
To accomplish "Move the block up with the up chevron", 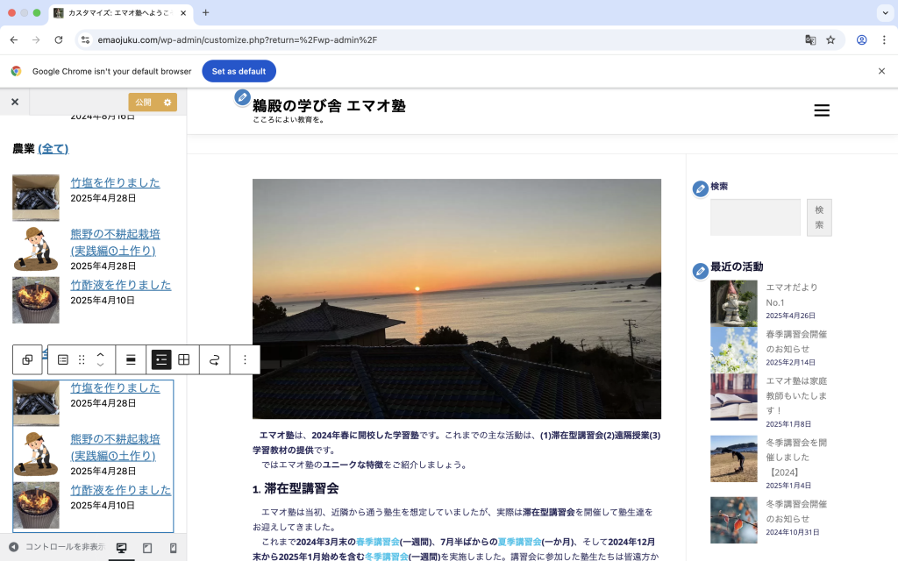I will (100, 355).
